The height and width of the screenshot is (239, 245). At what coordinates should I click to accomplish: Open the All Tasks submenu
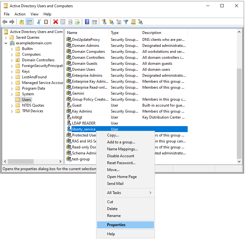click(x=129, y=193)
